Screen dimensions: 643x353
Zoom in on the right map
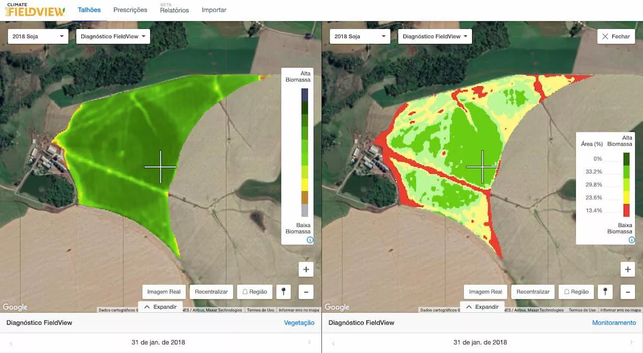[x=627, y=269]
